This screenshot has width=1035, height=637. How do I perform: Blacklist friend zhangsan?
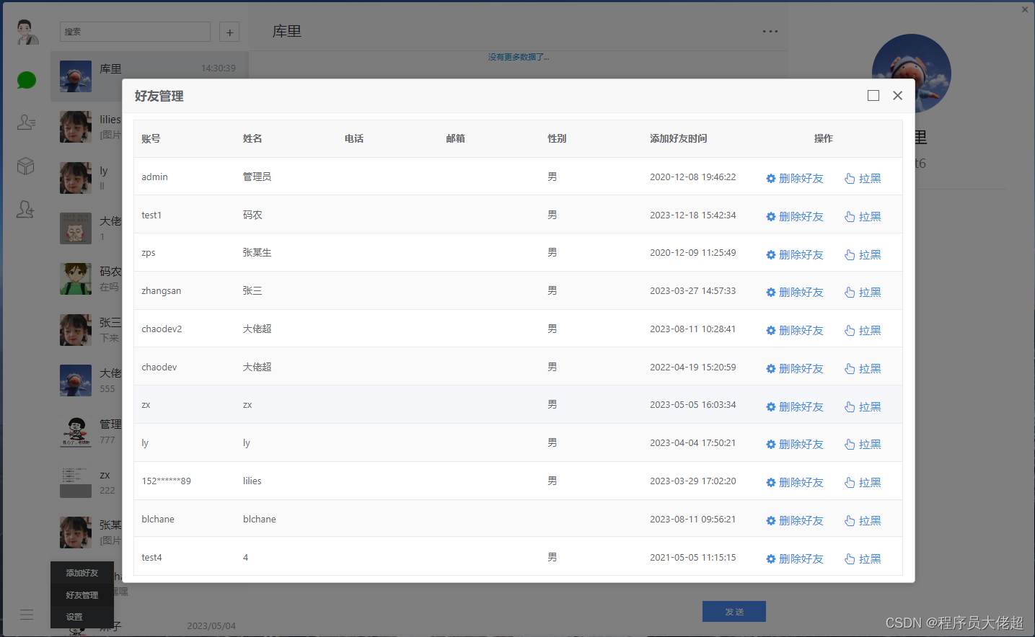(x=863, y=293)
